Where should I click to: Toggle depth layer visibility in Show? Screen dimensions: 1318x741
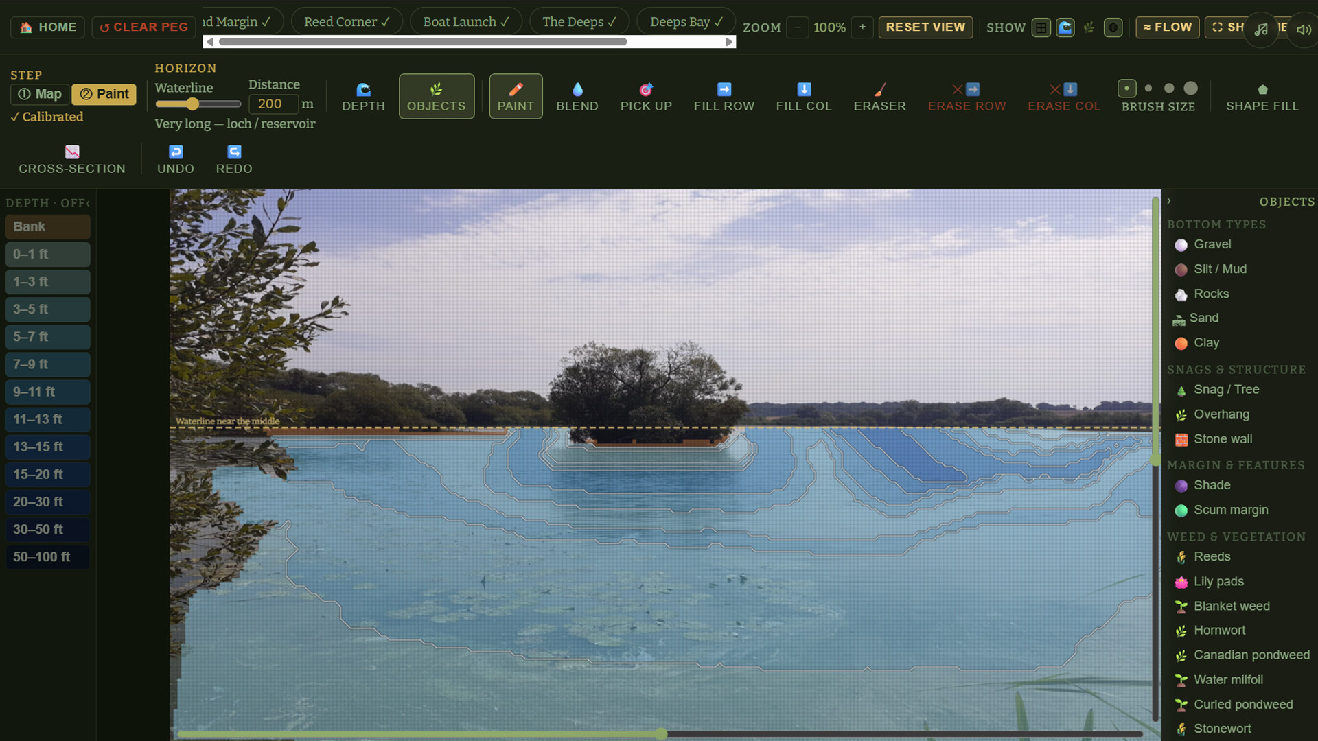tap(1065, 27)
